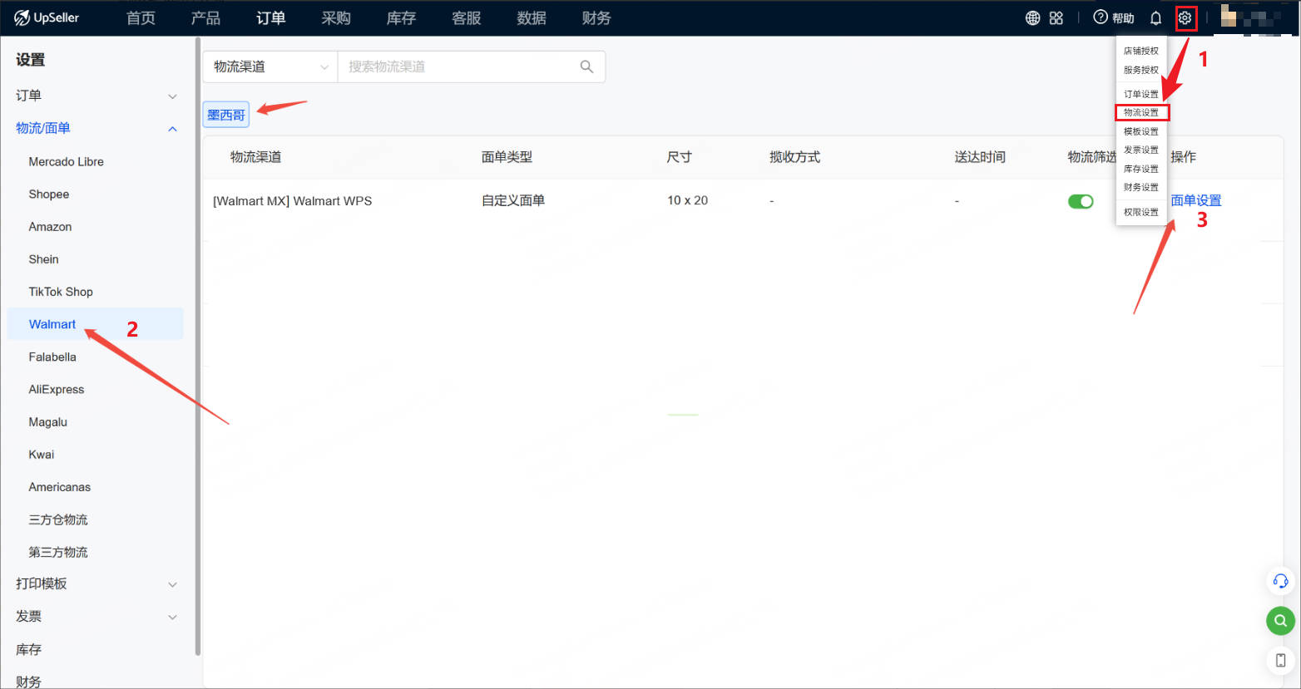Select the 墨西哥 filter chip
1301x689 pixels.
pyautogui.click(x=225, y=114)
